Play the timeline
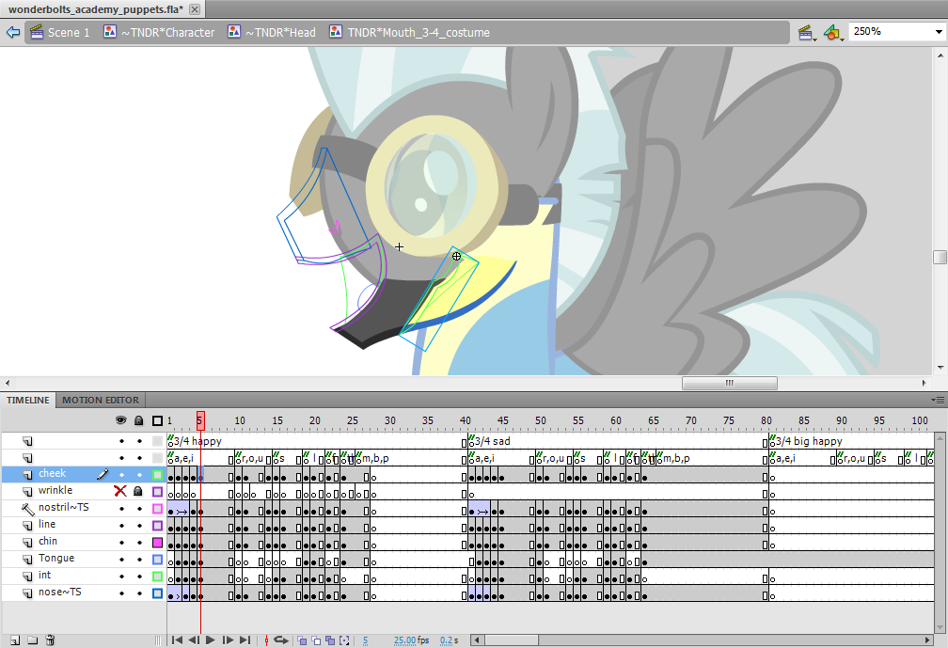The width and height of the screenshot is (948, 648). (211, 640)
